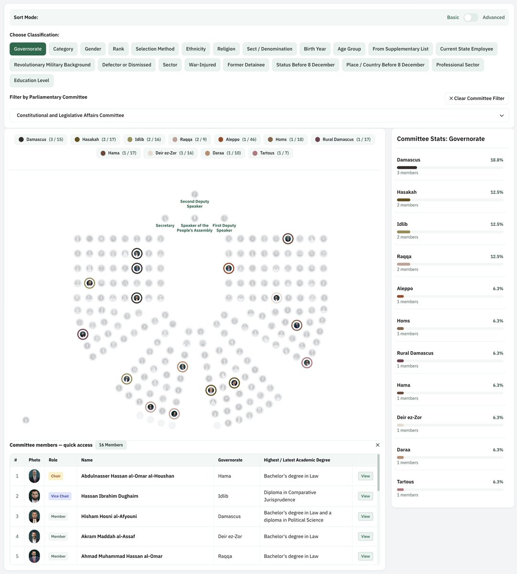The height and width of the screenshot is (574, 517).
Task: Switch to Religion classification
Action: [226, 49]
